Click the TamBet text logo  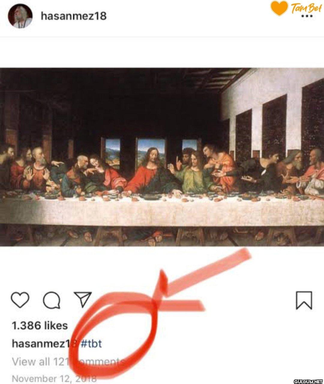coord(306,8)
